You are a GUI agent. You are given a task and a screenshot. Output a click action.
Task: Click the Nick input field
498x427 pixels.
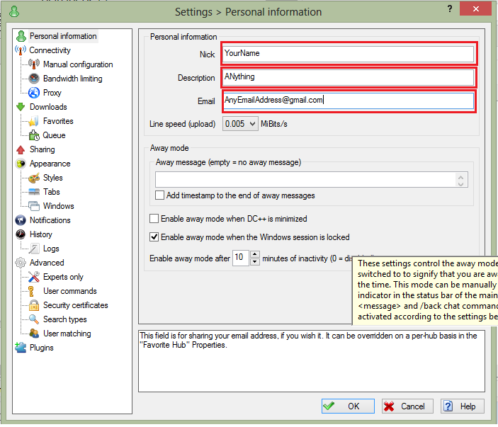(x=349, y=54)
